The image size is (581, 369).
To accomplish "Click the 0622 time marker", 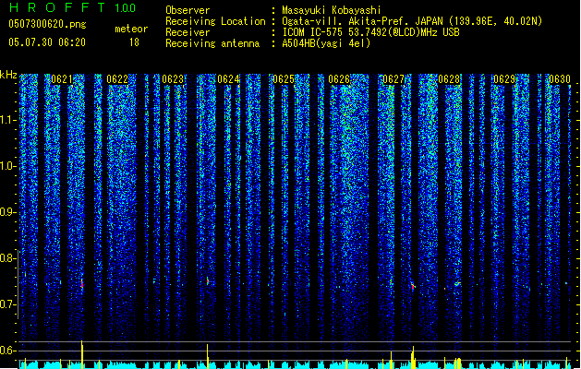I will tap(117, 79).
